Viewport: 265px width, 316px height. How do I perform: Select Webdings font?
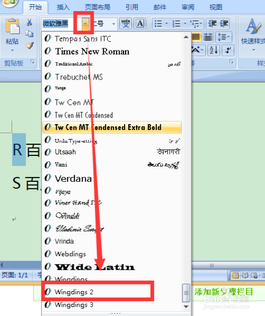[x=112, y=254]
